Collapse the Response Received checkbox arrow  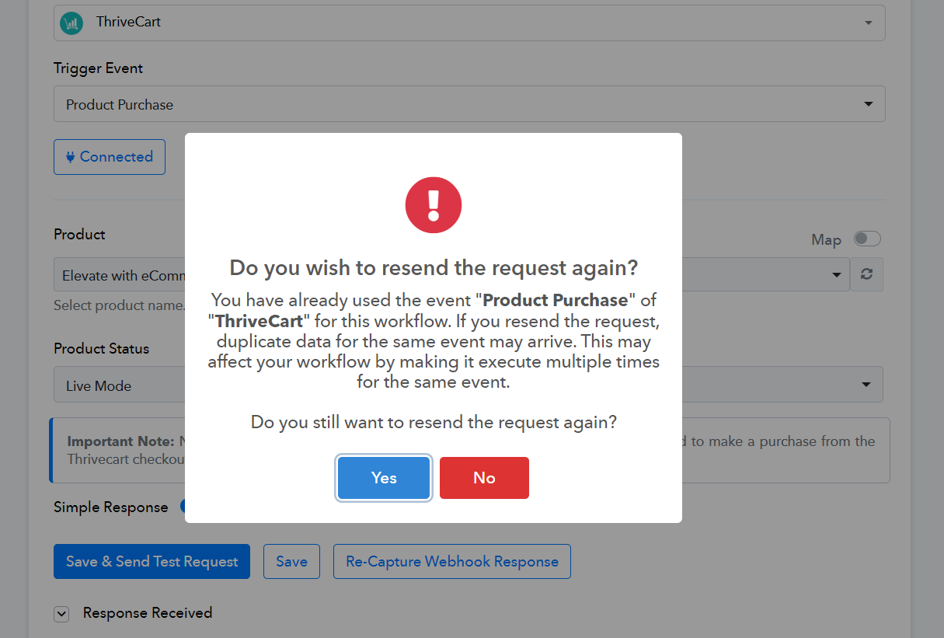click(61, 614)
